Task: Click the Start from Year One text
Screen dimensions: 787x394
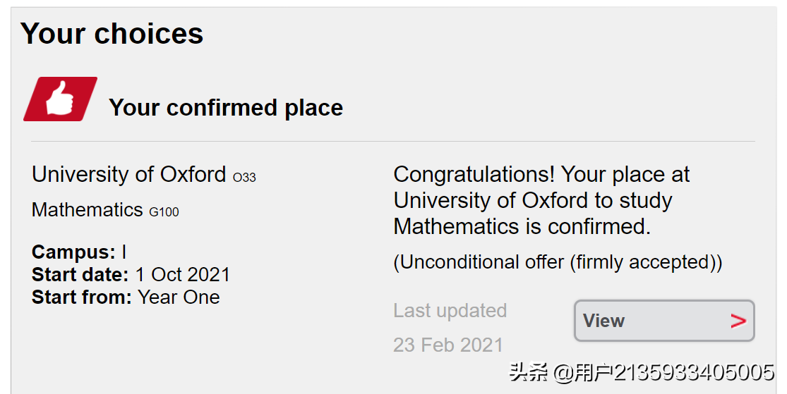Action: 126,297
